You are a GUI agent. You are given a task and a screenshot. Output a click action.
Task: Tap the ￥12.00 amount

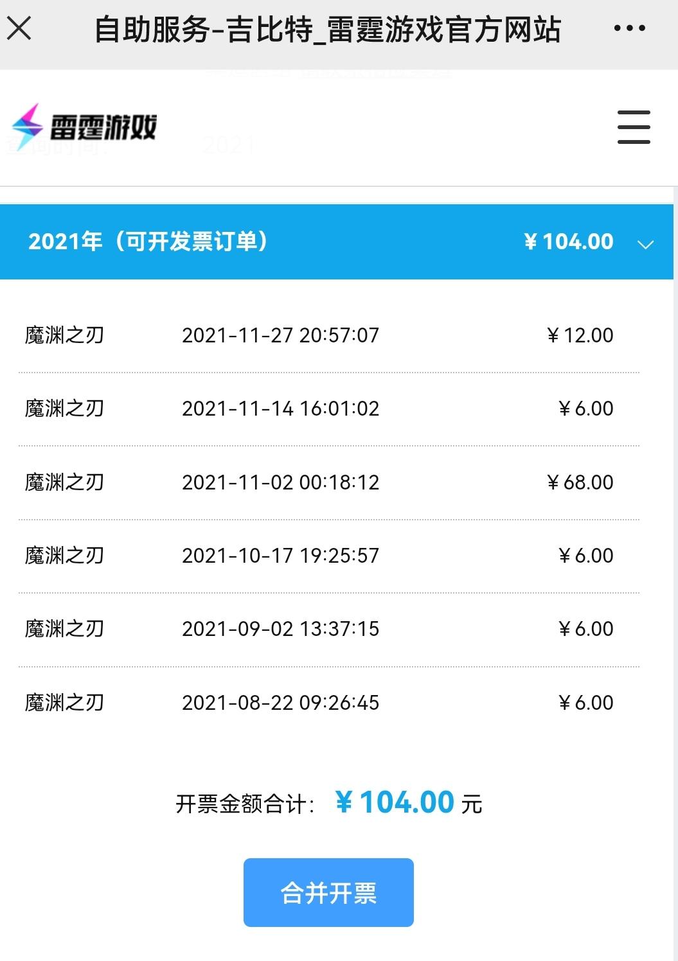pyautogui.click(x=580, y=335)
